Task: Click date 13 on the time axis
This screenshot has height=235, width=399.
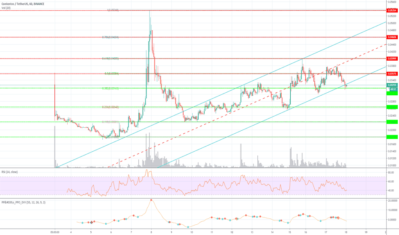Action: pos(252,232)
